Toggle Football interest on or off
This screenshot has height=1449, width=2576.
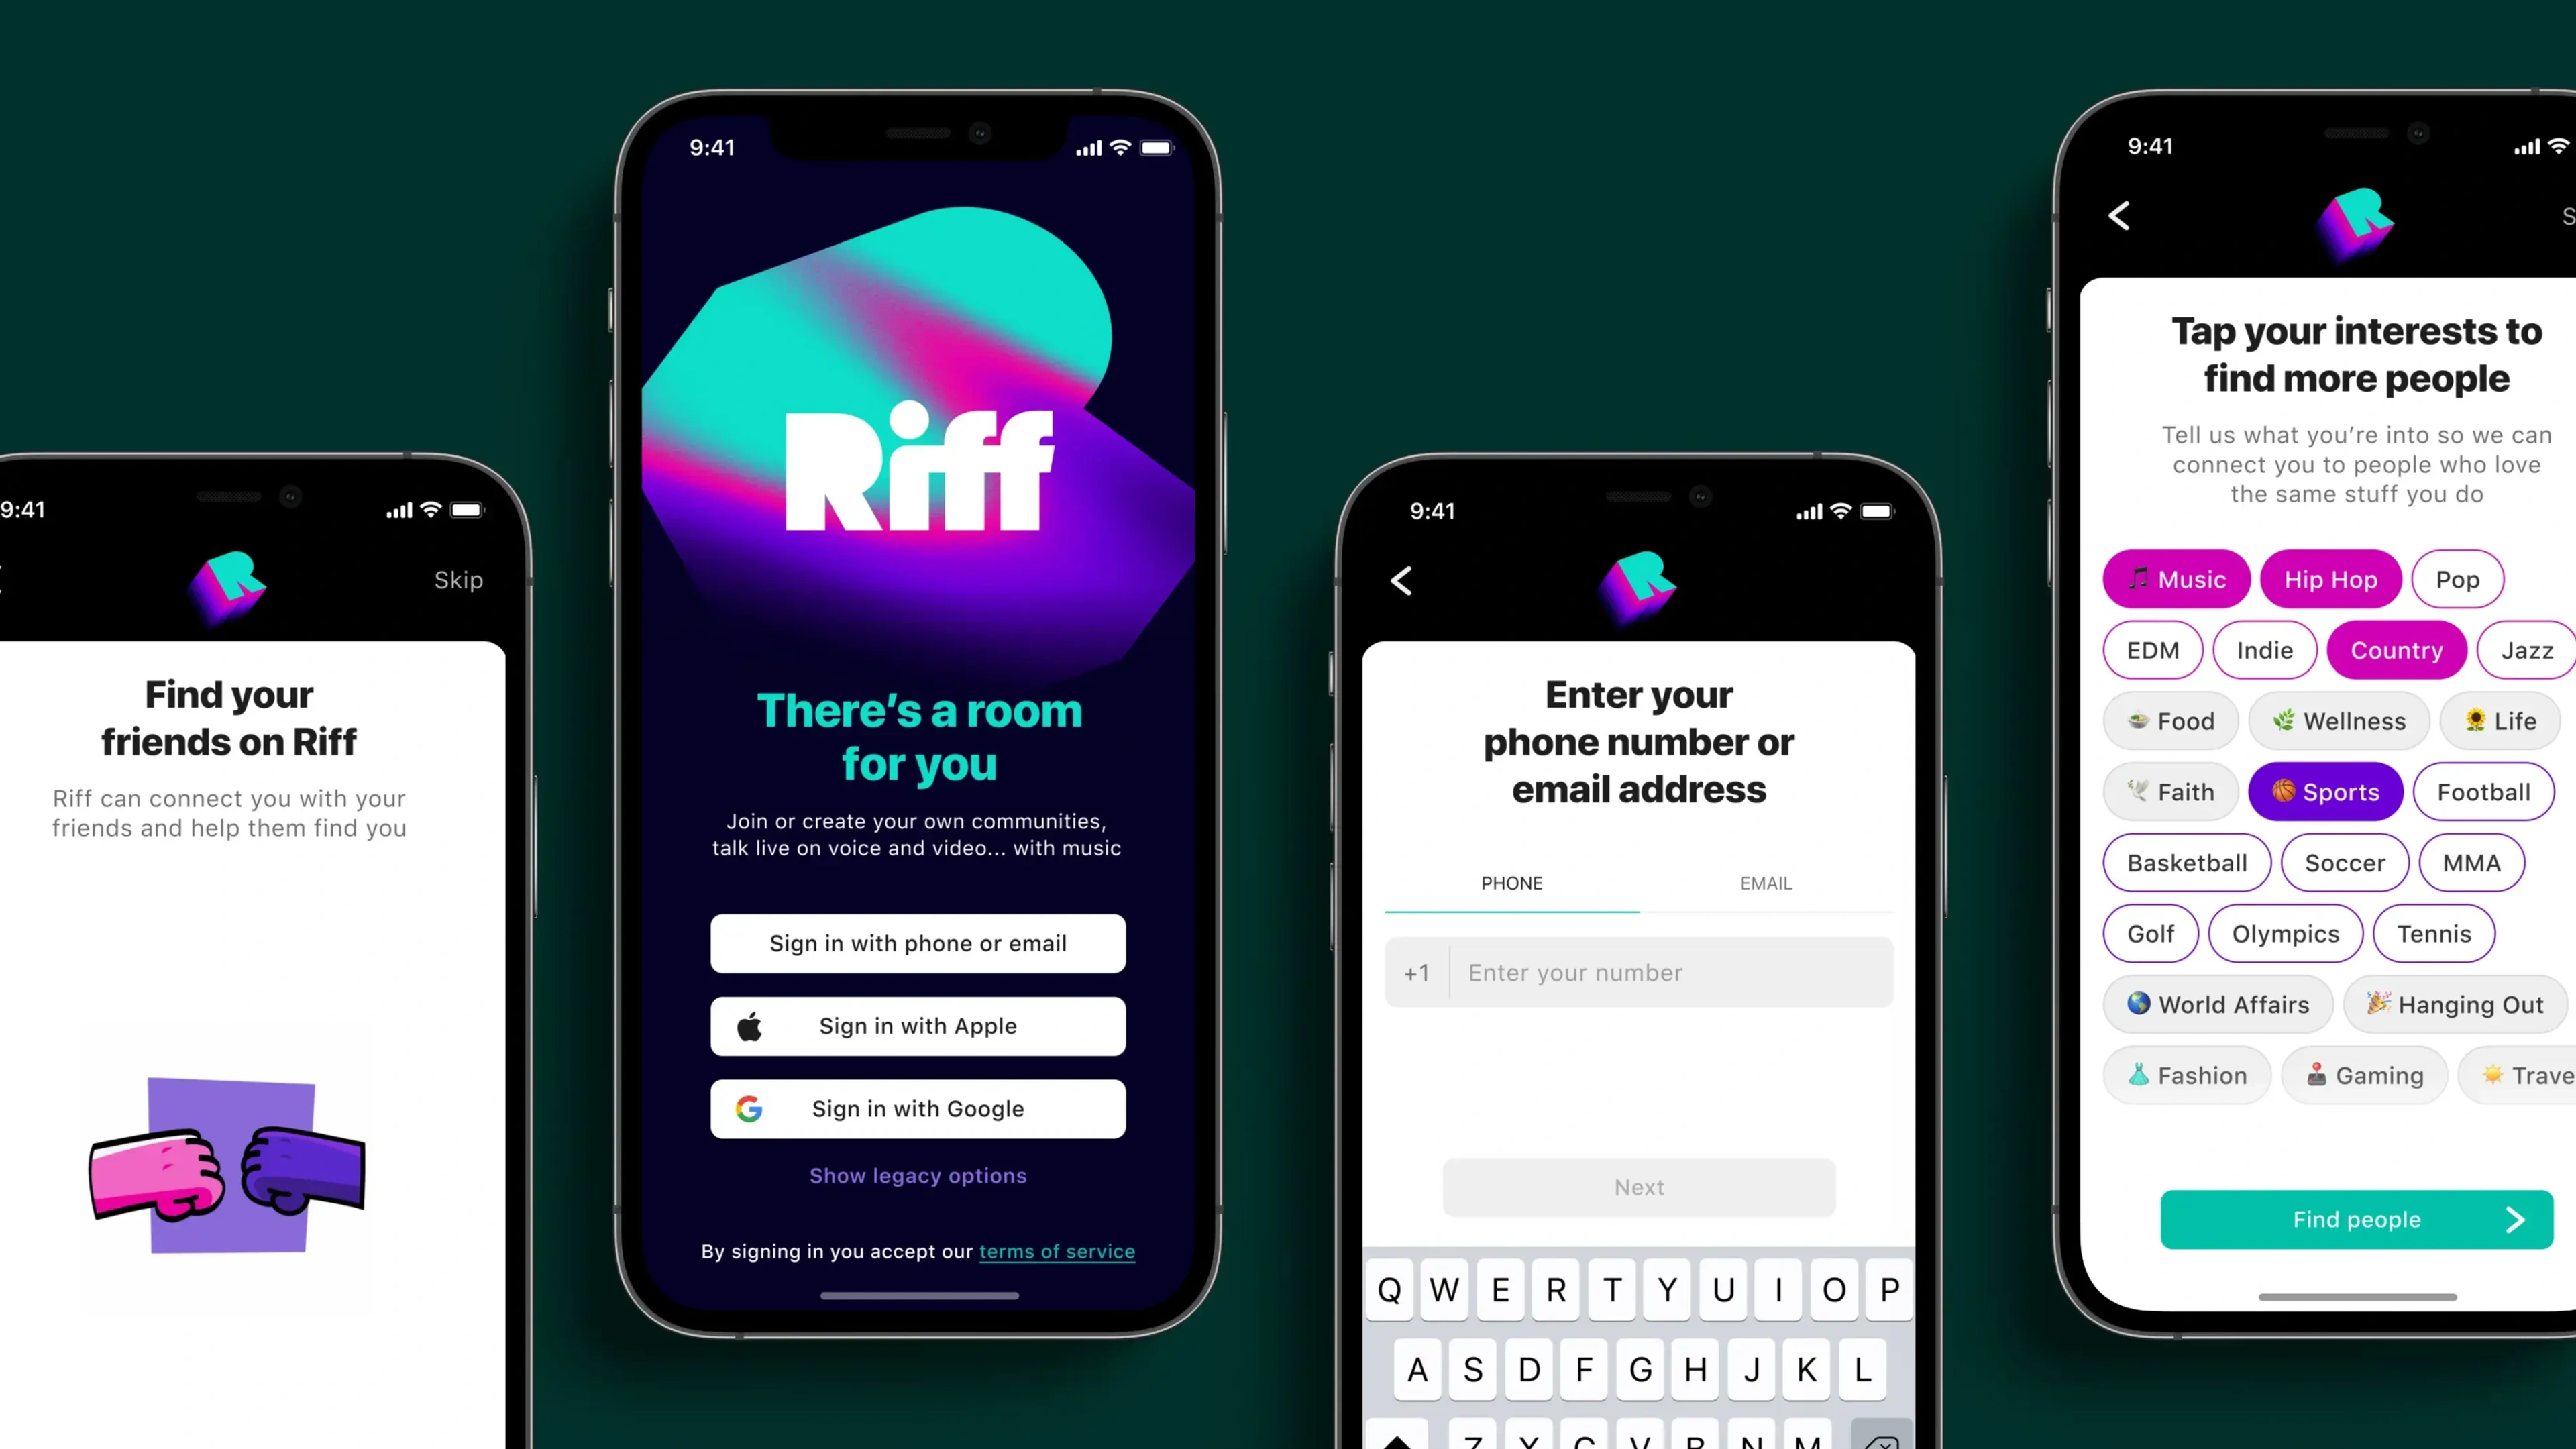pyautogui.click(x=2479, y=791)
